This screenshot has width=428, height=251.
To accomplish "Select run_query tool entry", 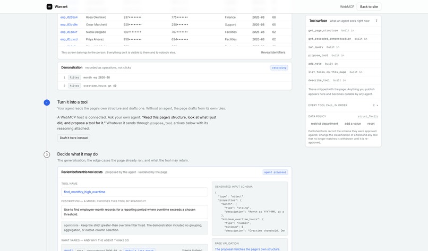I will pos(343,47).
